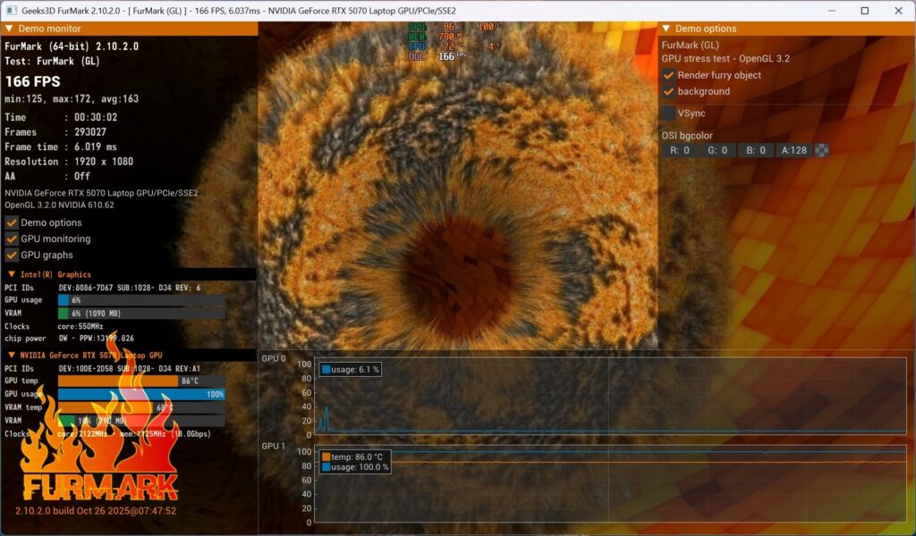Click the chip power 0W row

[x=69, y=339]
